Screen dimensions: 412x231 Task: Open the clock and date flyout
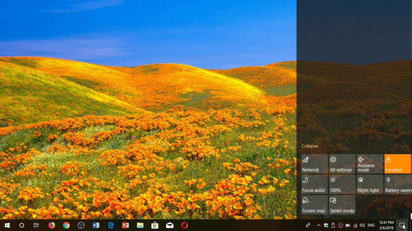click(386, 225)
